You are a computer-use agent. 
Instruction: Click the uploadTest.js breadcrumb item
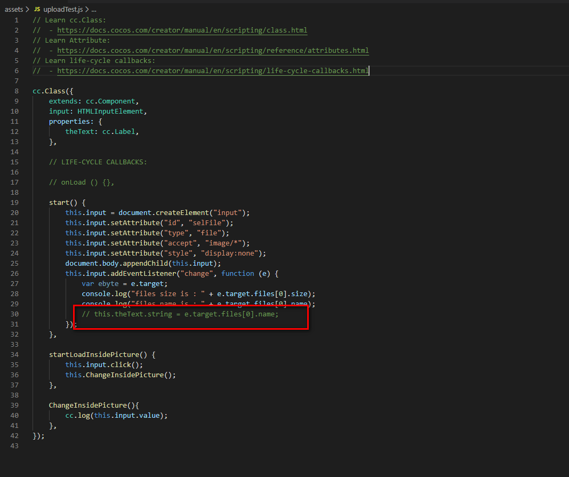pos(63,10)
